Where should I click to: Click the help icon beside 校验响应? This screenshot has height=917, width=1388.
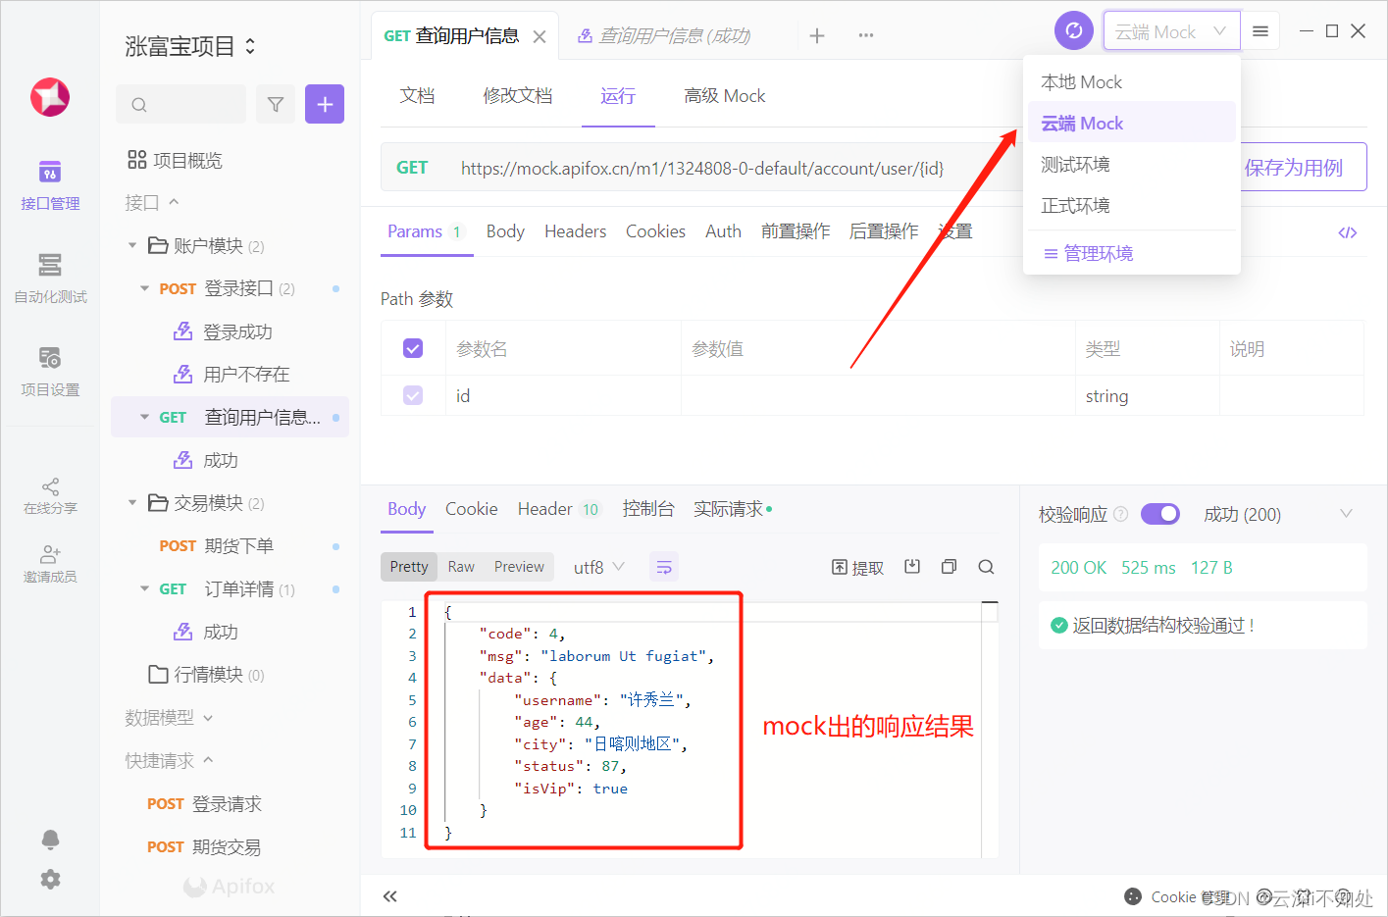click(1121, 514)
